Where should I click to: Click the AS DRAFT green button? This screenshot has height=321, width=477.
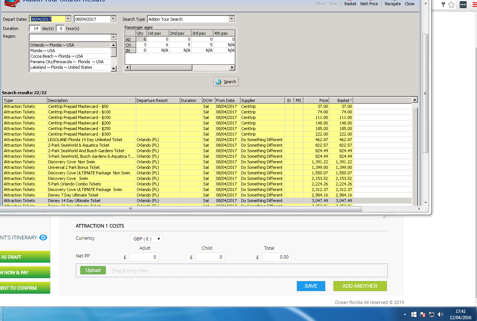point(25,257)
